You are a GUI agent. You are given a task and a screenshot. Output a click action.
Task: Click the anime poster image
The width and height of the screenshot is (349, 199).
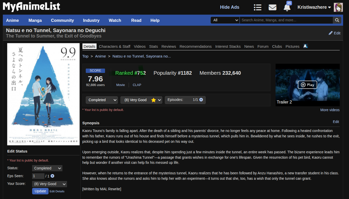(43, 94)
